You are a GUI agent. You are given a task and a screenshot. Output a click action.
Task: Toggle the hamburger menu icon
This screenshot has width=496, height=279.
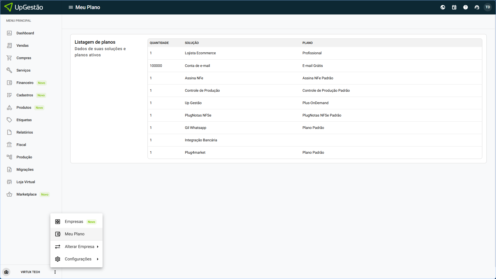(71, 7)
